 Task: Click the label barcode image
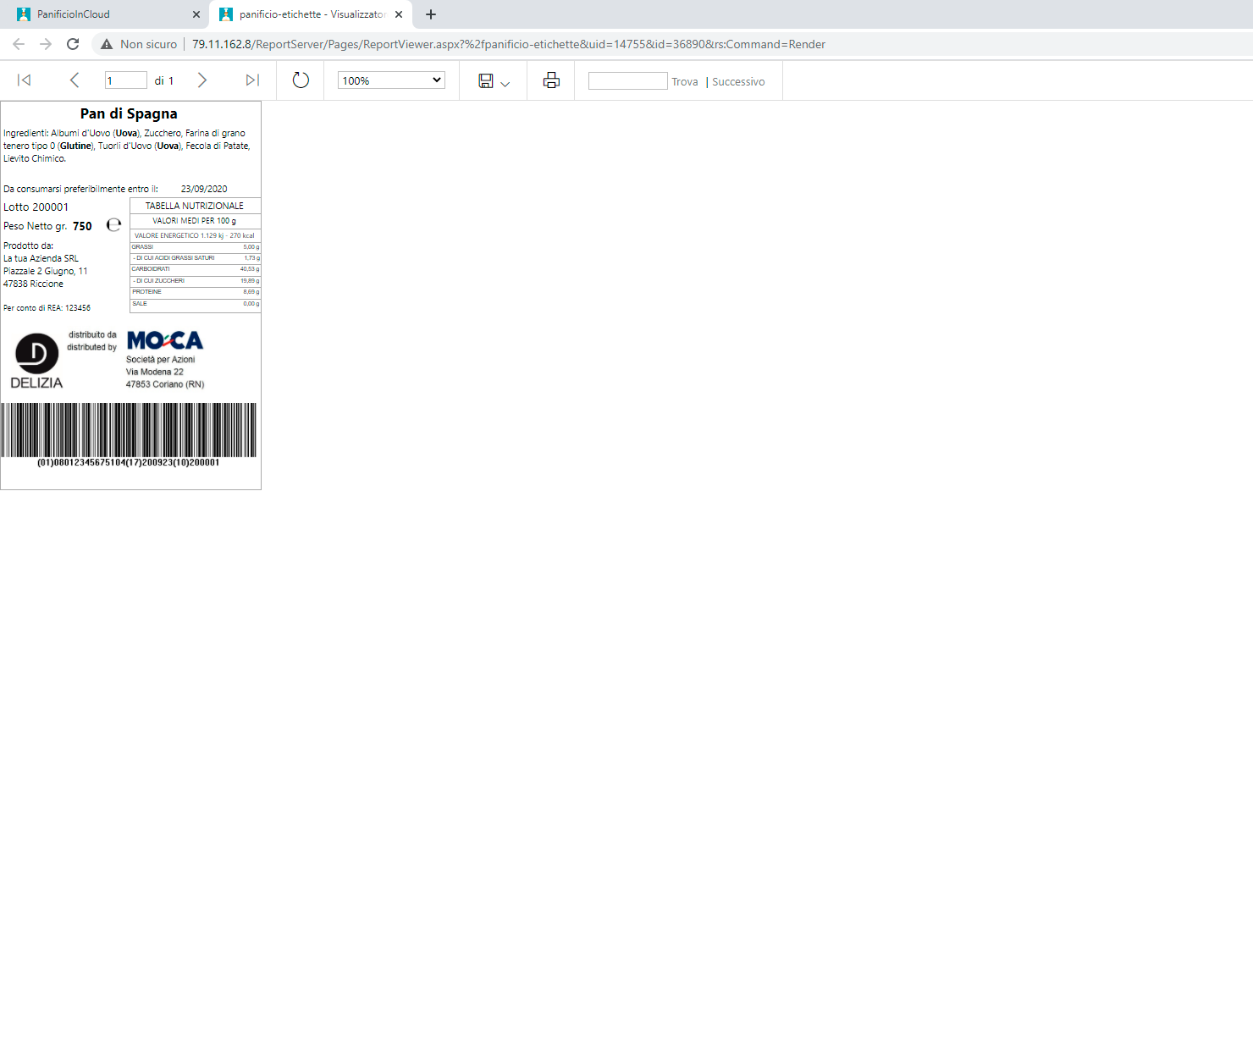point(129,430)
